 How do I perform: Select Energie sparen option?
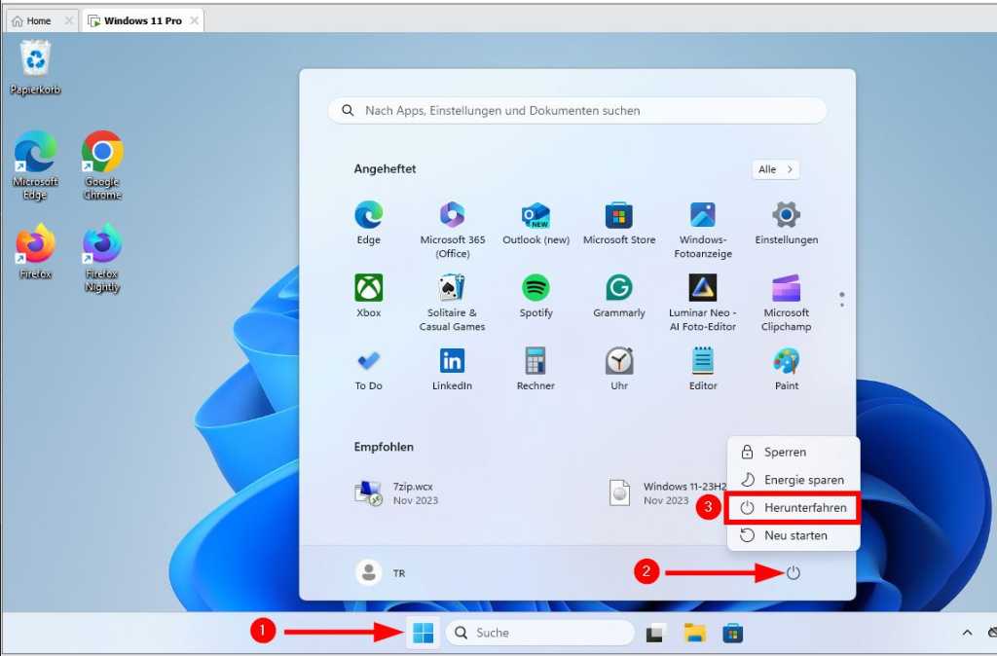798,479
